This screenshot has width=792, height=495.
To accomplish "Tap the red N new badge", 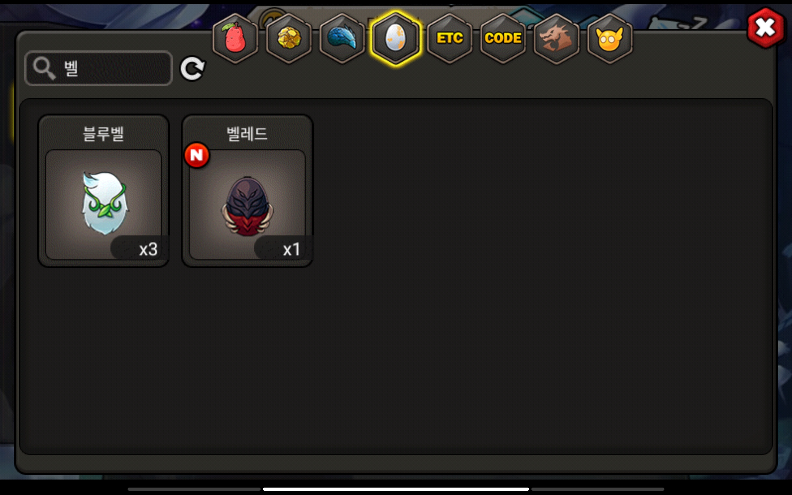I will click(197, 155).
